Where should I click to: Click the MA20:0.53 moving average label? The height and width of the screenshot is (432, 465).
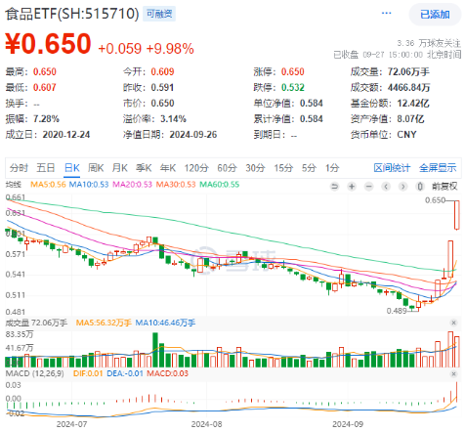tap(132, 185)
